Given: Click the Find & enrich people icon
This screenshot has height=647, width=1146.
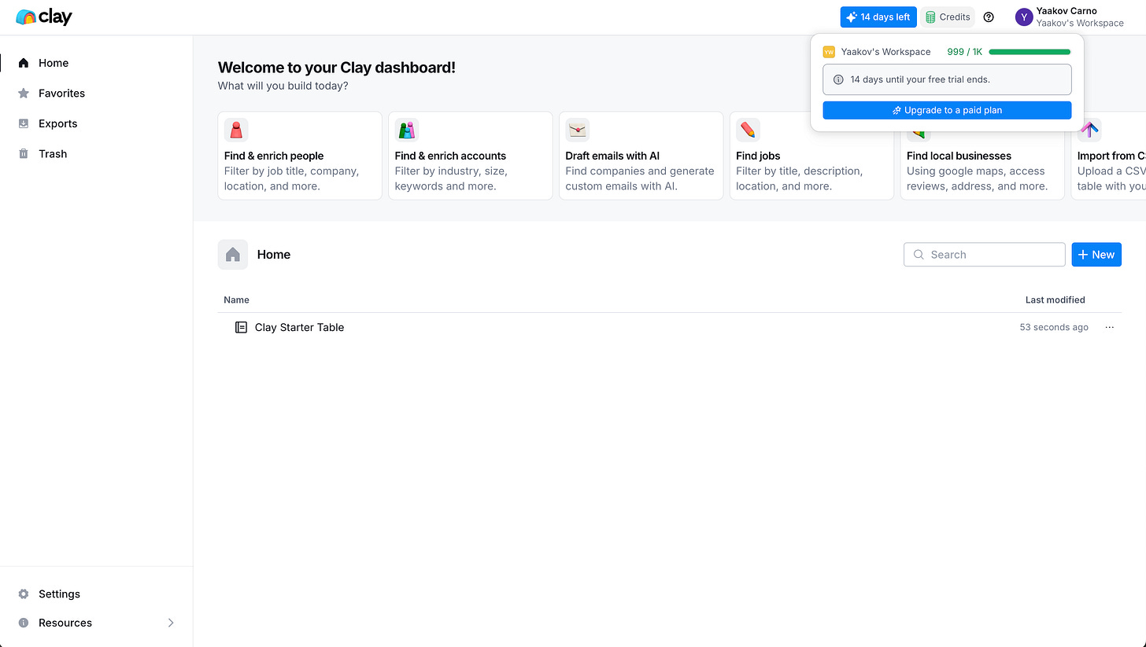Looking at the screenshot, I should click(236, 130).
